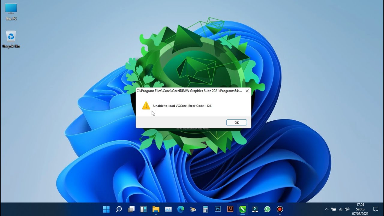Expand hidden system tray icons chevron
Screen dimensions: 384x216
(x=327, y=209)
